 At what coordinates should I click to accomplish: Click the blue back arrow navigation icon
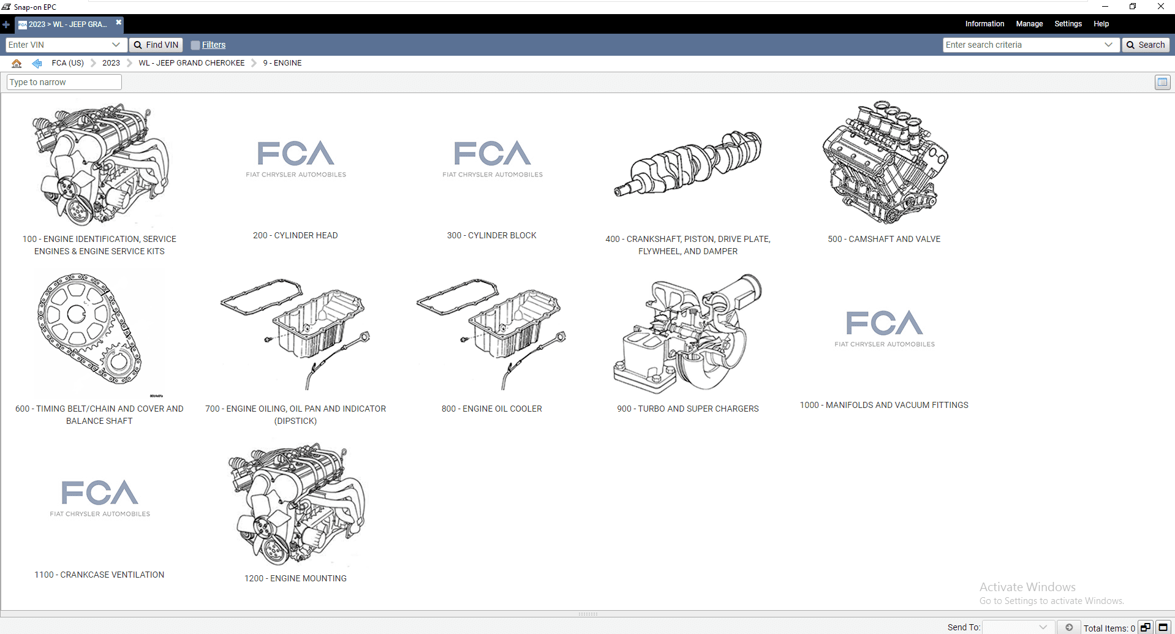[x=36, y=62]
